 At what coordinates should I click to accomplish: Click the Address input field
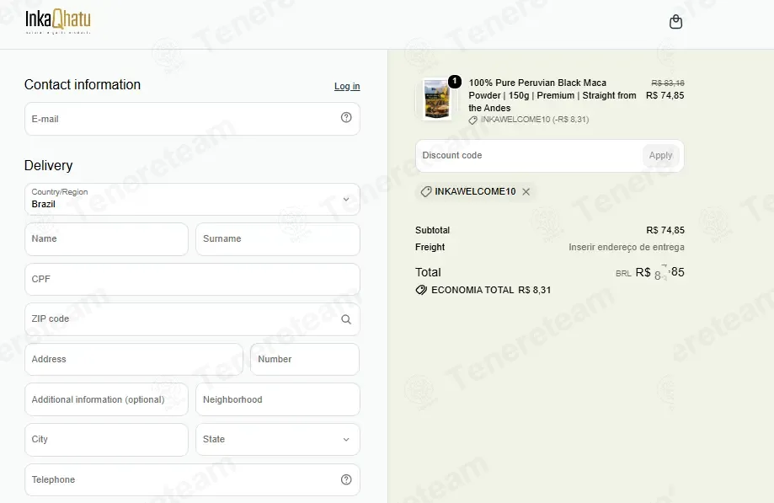pyautogui.click(x=134, y=360)
